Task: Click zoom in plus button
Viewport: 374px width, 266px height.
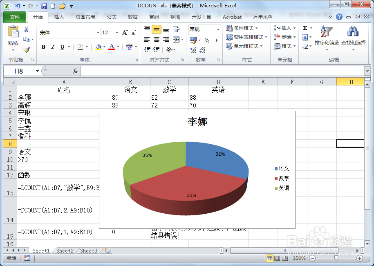Action: point(360,258)
